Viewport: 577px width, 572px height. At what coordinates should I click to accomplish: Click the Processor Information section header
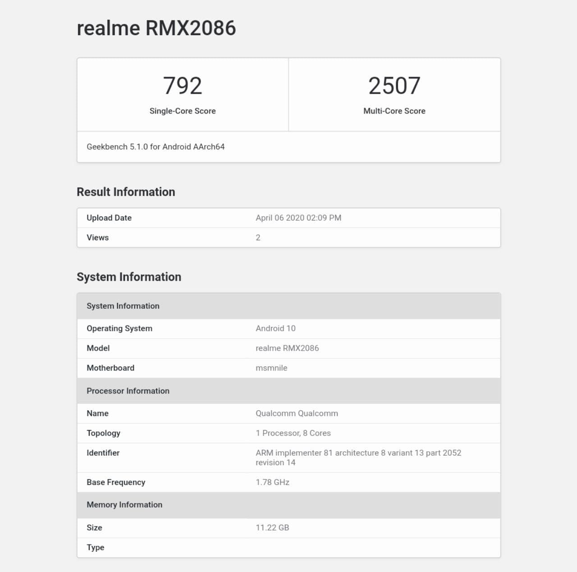pyautogui.click(x=289, y=391)
